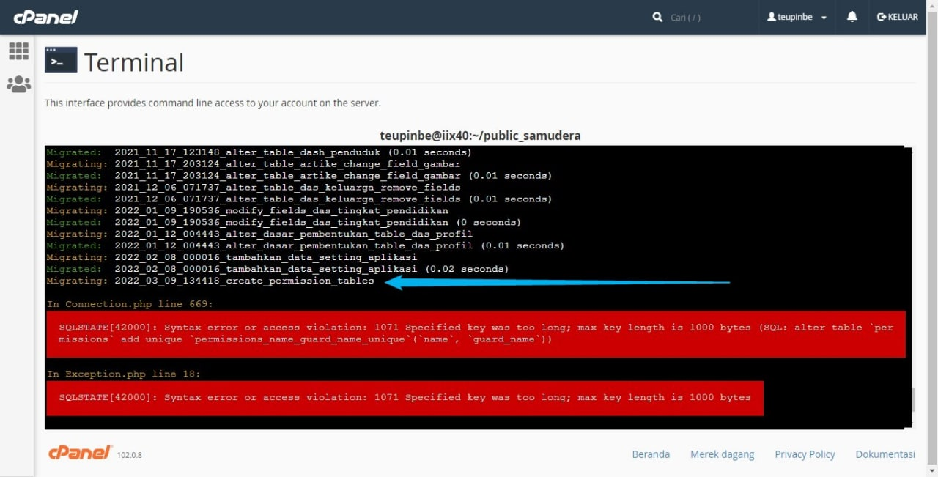Image resolution: width=938 pixels, height=477 pixels.
Task: Collapse the user account dropdown arrow
Action: pyautogui.click(x=824, y=17)
